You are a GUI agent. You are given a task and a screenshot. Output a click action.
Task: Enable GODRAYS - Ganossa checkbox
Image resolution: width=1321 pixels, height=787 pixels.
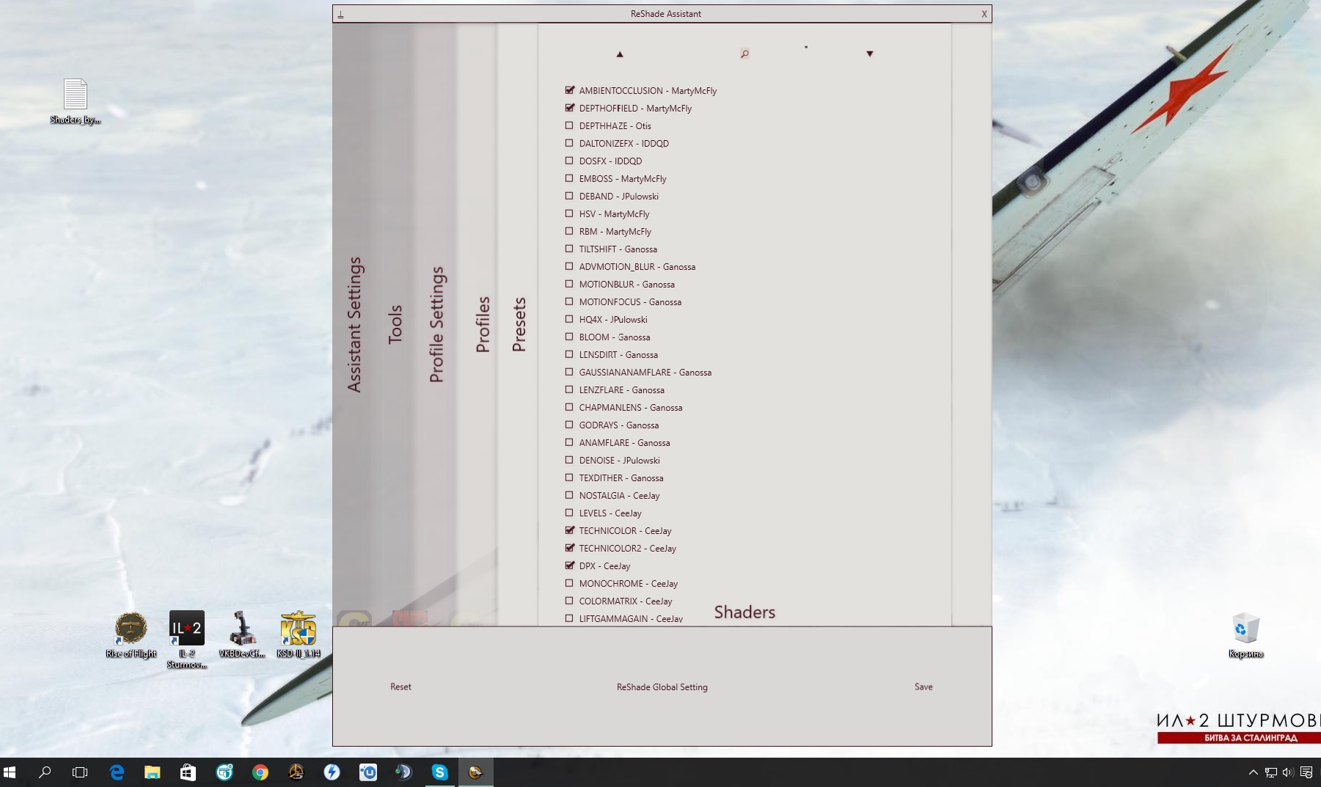pyautogui.click(x=569, y=425)
